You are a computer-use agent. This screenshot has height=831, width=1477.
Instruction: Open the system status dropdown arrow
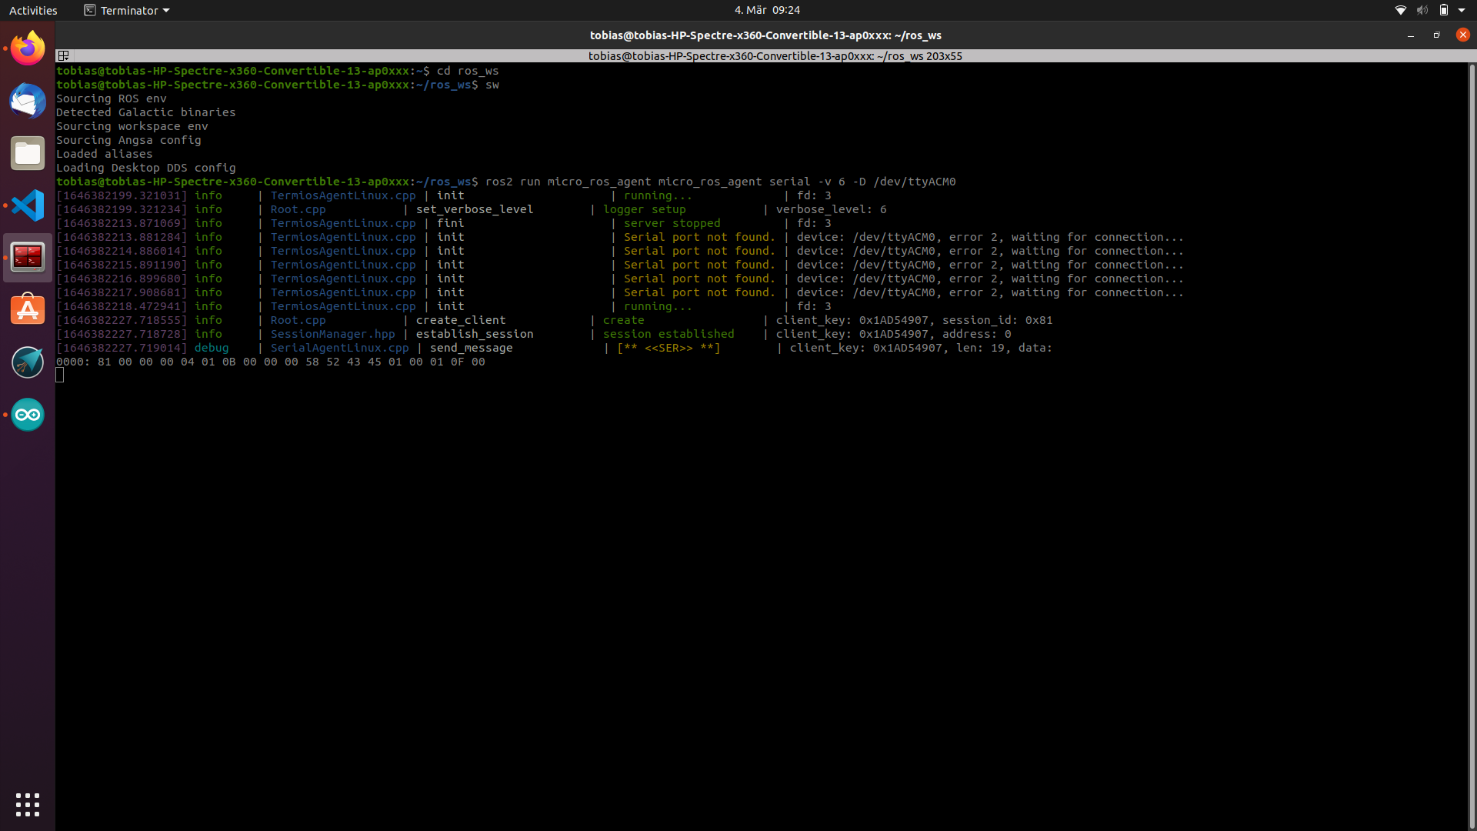1464,10
